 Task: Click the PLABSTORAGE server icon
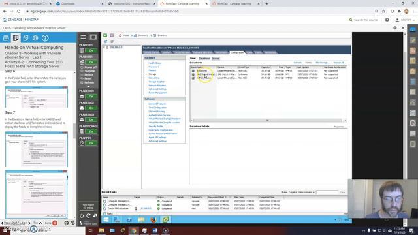[82, 131]
